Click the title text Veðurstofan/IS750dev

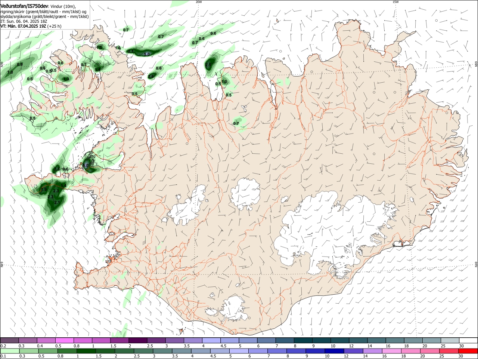tap(24, 6)
